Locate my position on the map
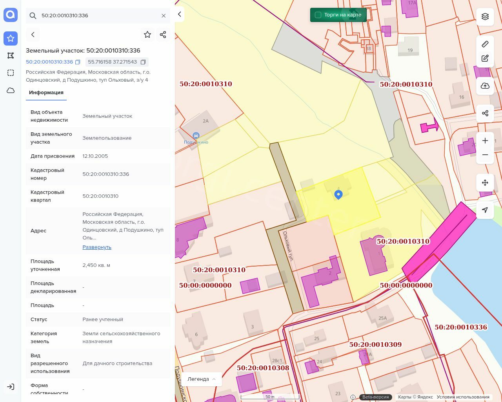This screenshot has width=502, height=402. click(x=485, y=210)
